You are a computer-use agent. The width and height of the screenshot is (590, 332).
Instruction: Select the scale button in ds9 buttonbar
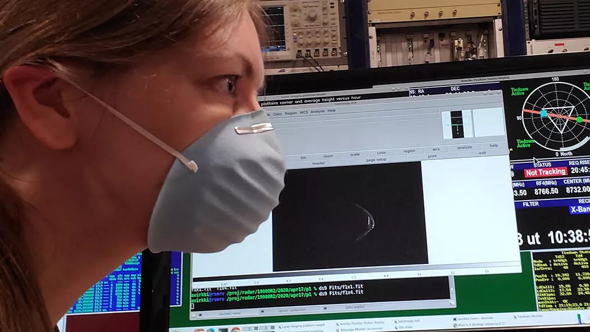[x=355, y=154]
